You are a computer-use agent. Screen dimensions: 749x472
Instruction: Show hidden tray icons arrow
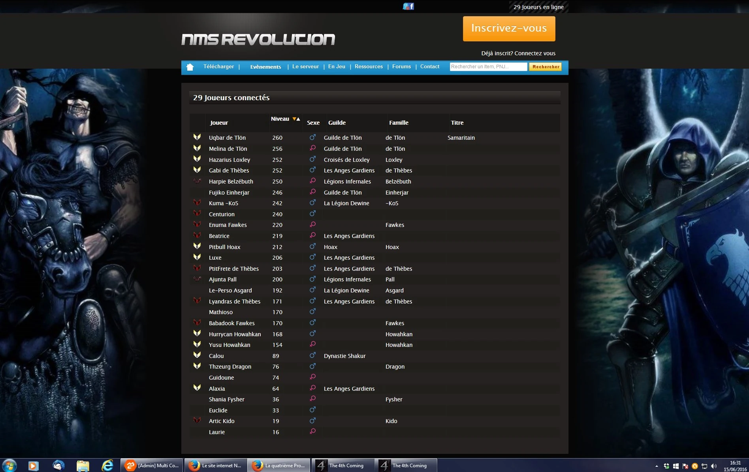coord(657,466)
